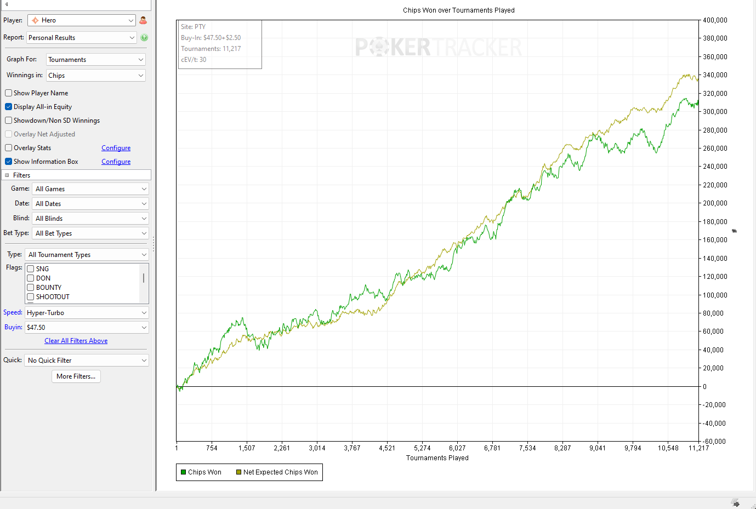
Task: Click the green help icon beside Report
Action: click(144, 38)
